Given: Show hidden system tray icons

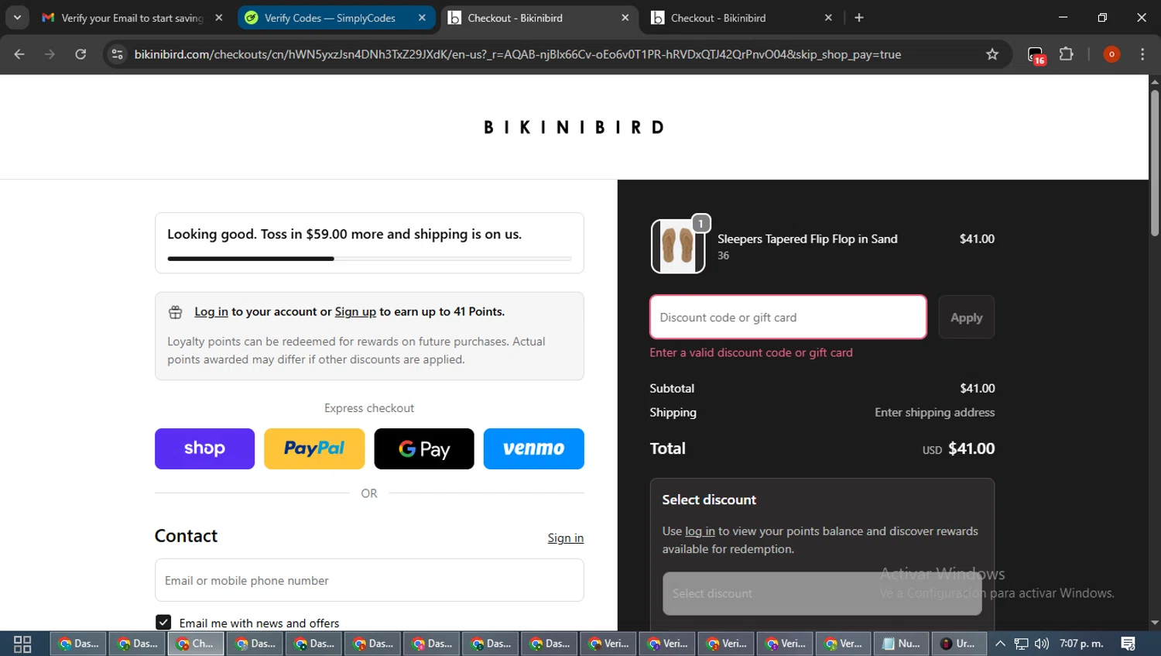Looking at the screenshot, I should (x=1000, y=644).
